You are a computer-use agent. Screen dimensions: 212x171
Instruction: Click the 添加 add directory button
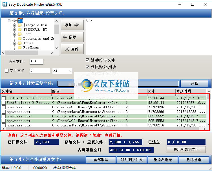click(72, 25)
